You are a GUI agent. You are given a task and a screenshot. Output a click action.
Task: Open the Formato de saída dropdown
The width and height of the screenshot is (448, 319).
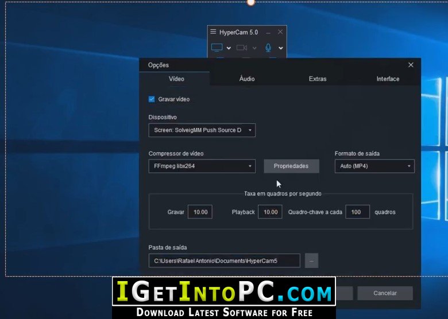374,166
